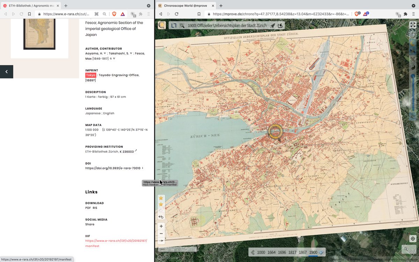Bookmark the Chronoscope page
This screenshot has width=419, height=262.
(199, 14)
